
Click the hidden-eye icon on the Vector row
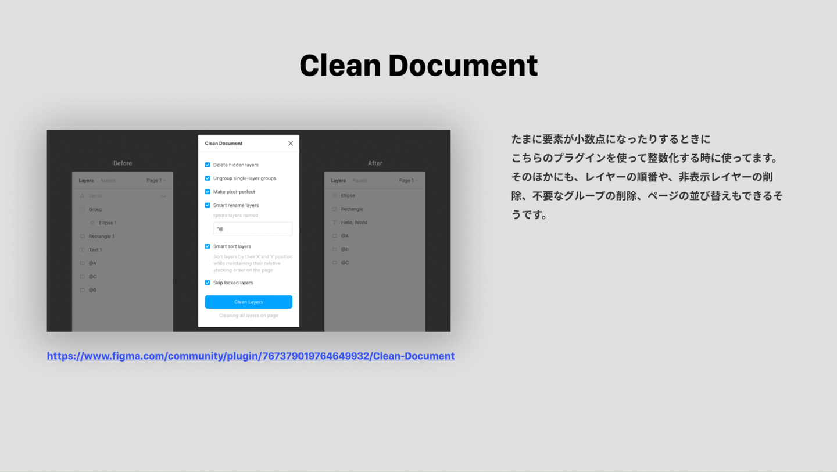click(x=163, y=196)
